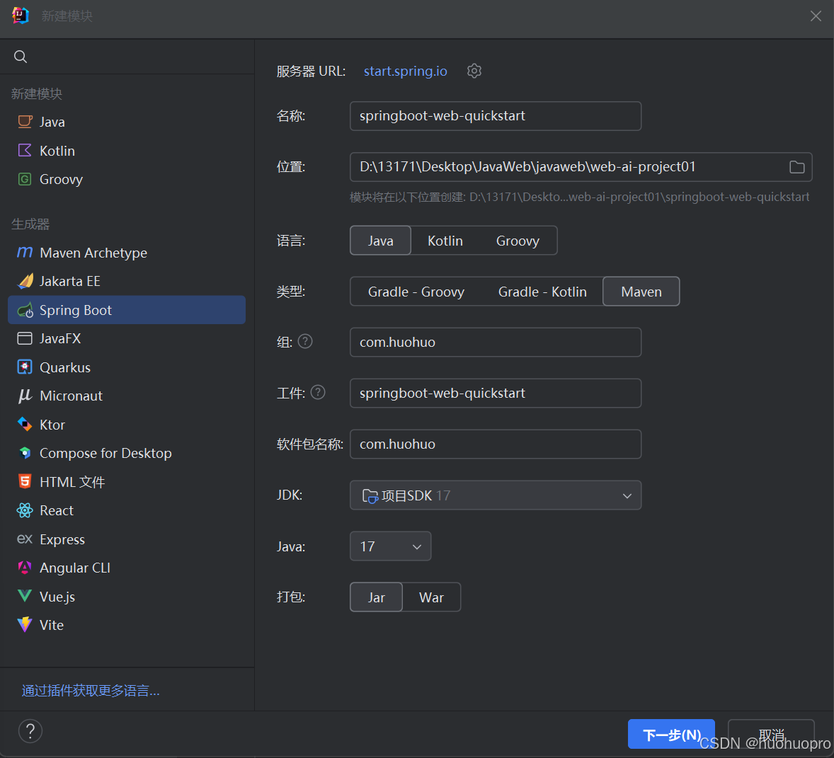The image size is (834, 758).
Task: Open the Java version 17 dropdown
Action: [x=390, y=546]
